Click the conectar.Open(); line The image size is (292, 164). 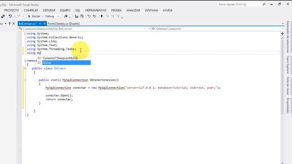tap(59, 95)
